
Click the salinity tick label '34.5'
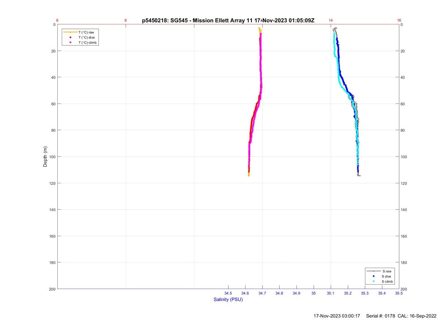click(228, 293)
